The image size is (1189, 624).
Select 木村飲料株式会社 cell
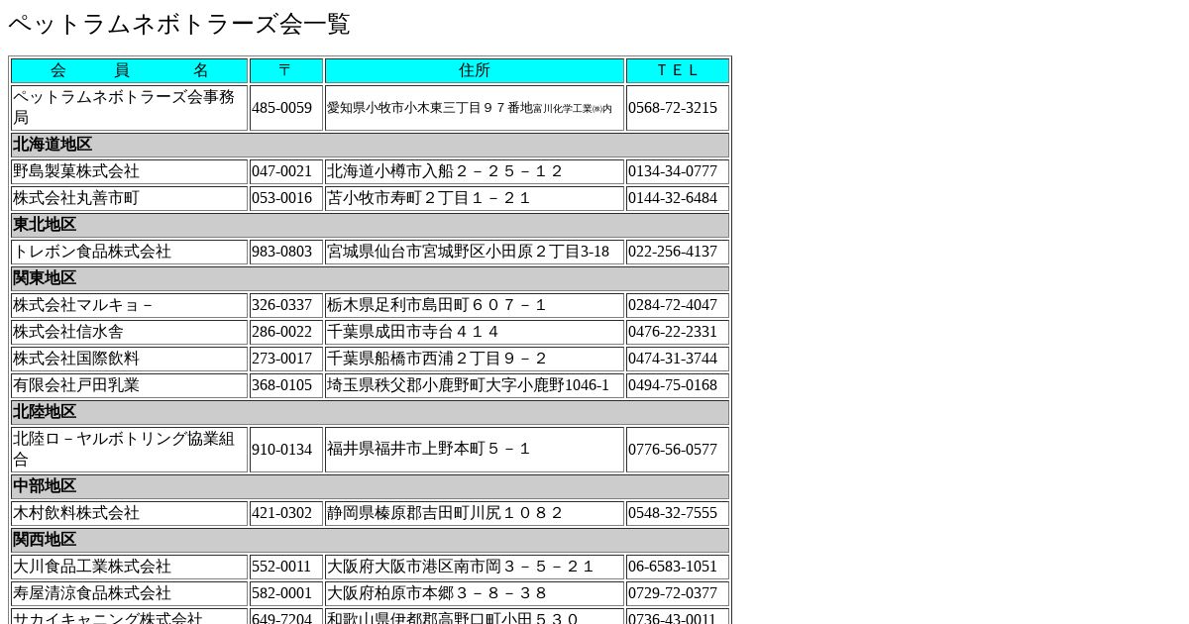coord(130,513)
